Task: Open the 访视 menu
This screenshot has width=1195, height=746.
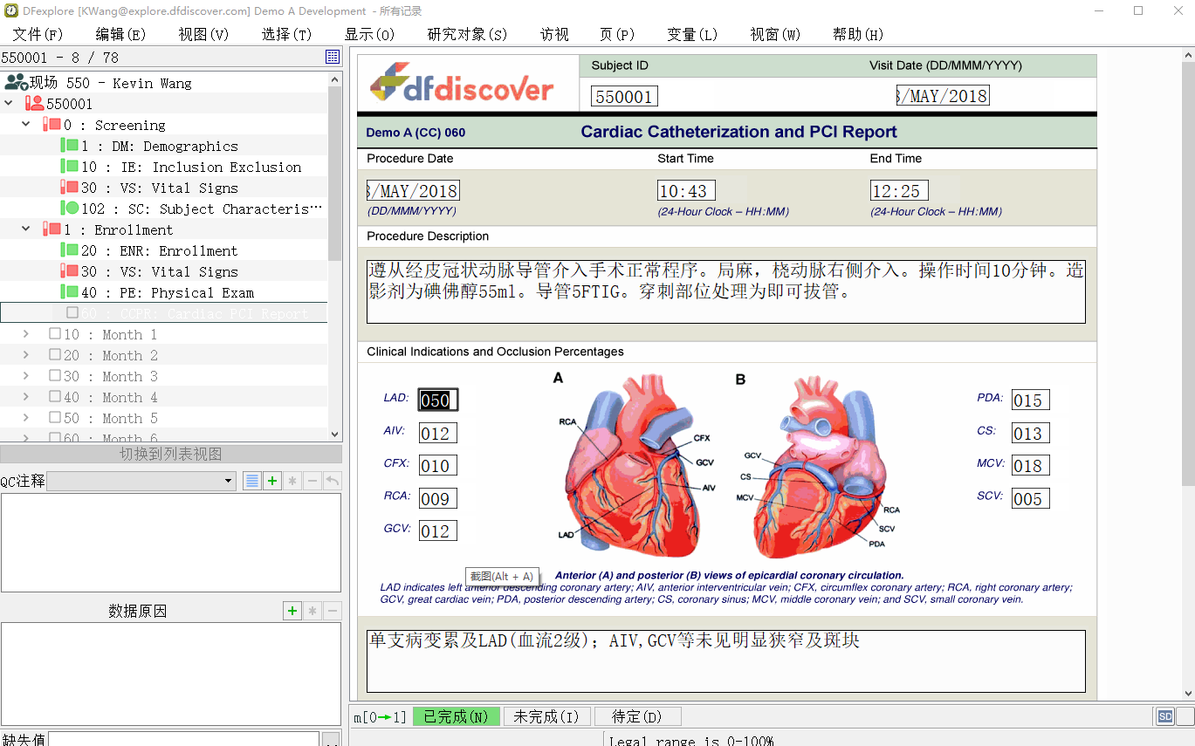Action: [x=554, y=34]
